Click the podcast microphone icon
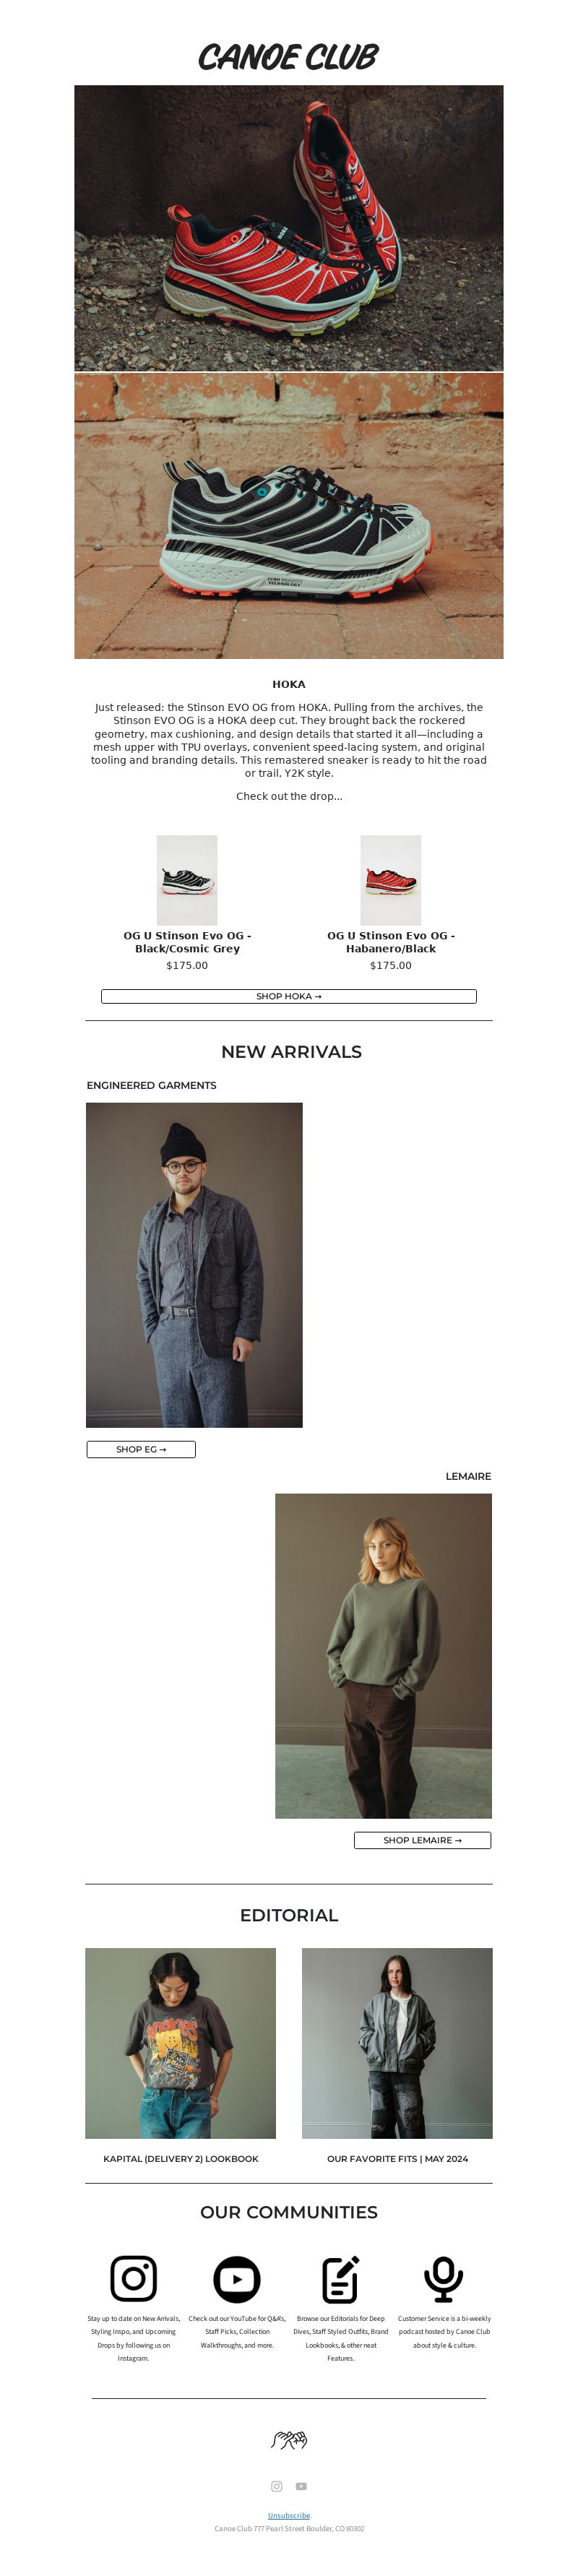The width and height of the screenshot is (578, 2576). coord(443,2279)
